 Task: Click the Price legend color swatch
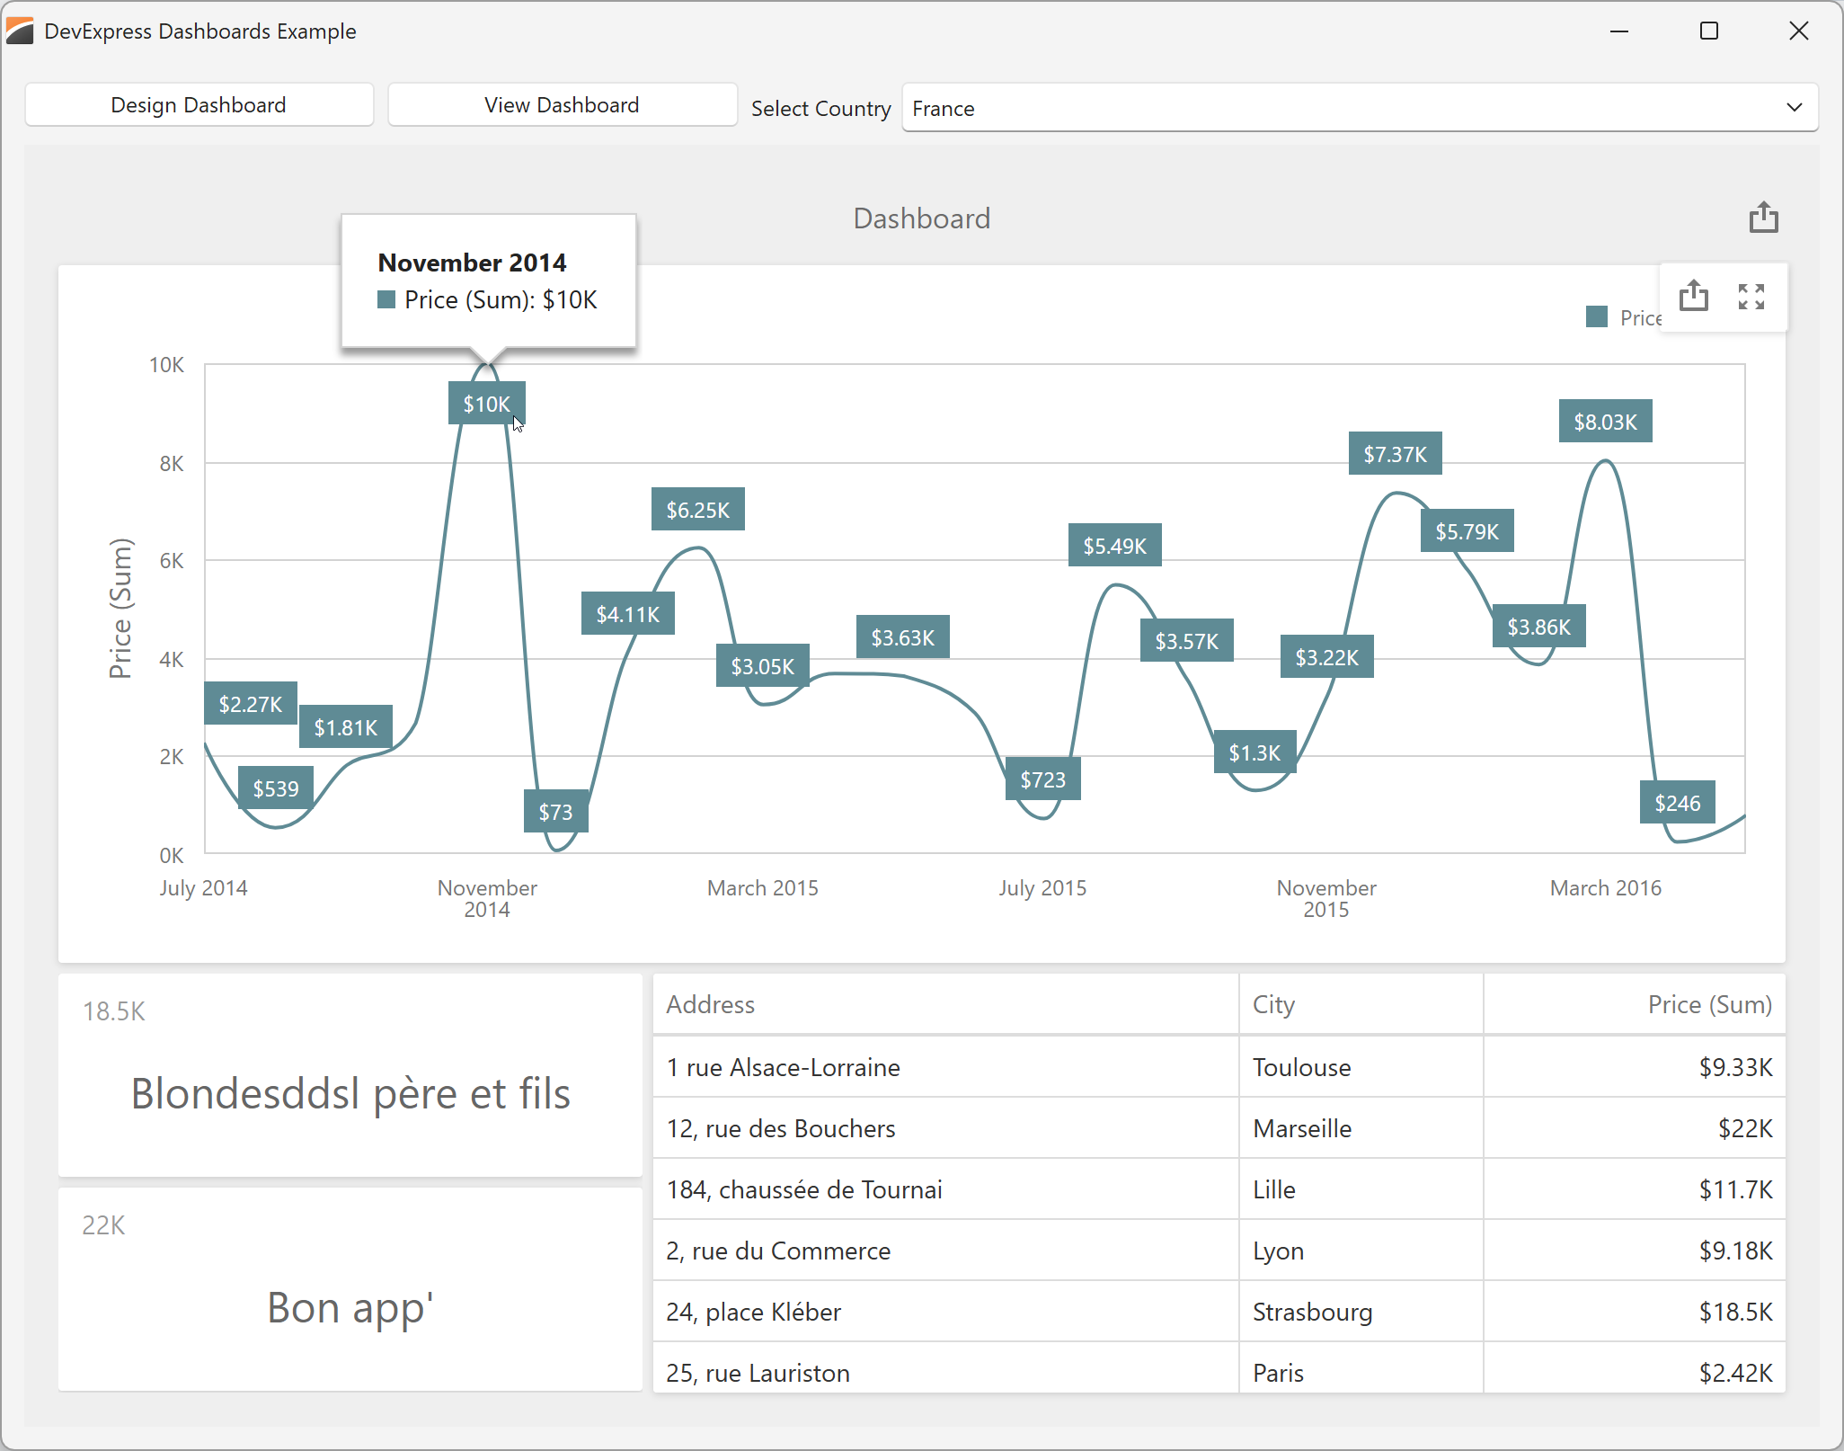[x=1596, y=317]
